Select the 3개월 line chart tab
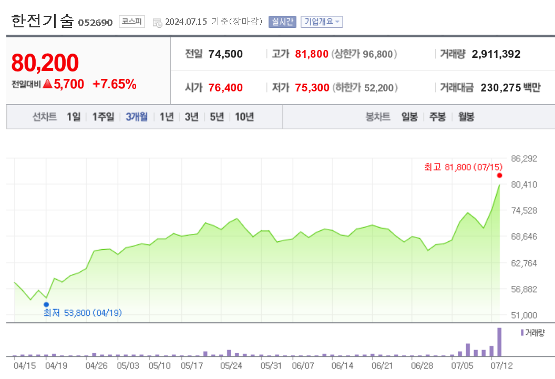The width and height of the screenshot is (555, 379). (137, 117)
